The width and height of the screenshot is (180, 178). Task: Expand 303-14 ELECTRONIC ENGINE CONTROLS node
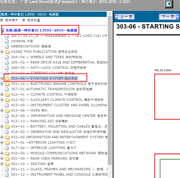[x=2, y=84]
